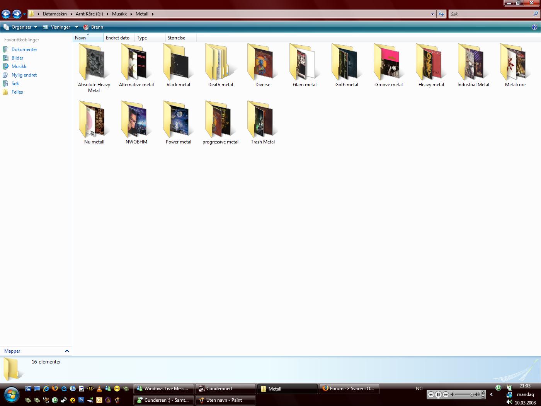Select the Death metal folder
This screenshot has height=406, width=541.
[x=220, y=65]
